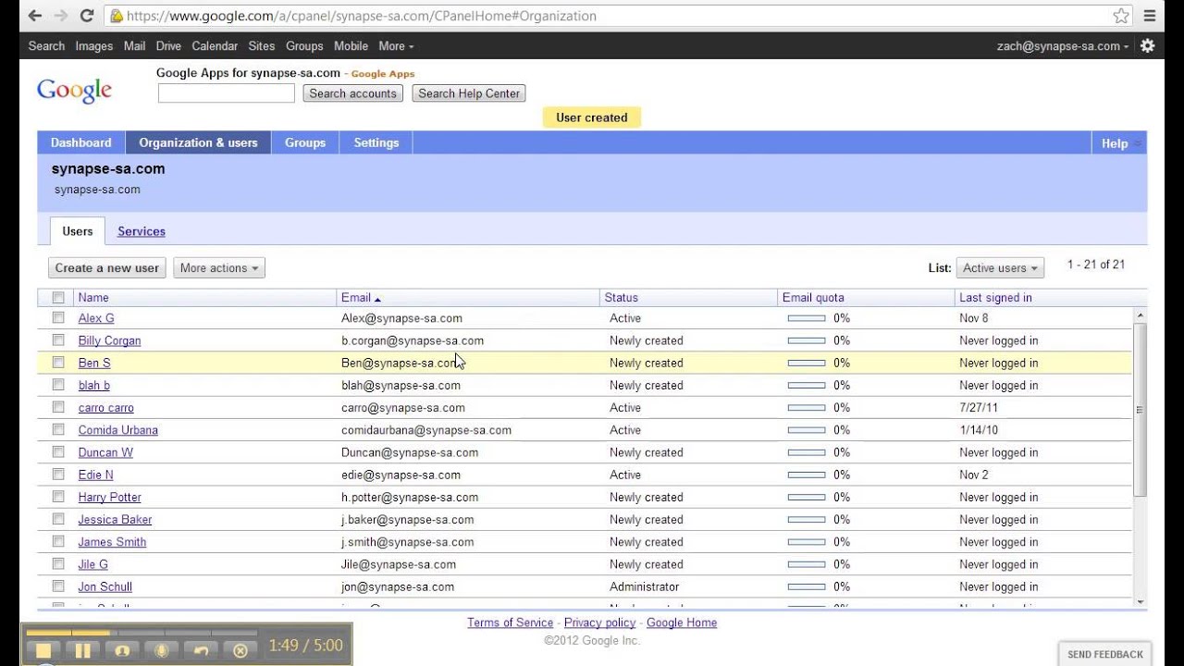The height and width of the screenshot is (666, 1184).
Task: Sort by Name column header
Action: click(93, 298)
